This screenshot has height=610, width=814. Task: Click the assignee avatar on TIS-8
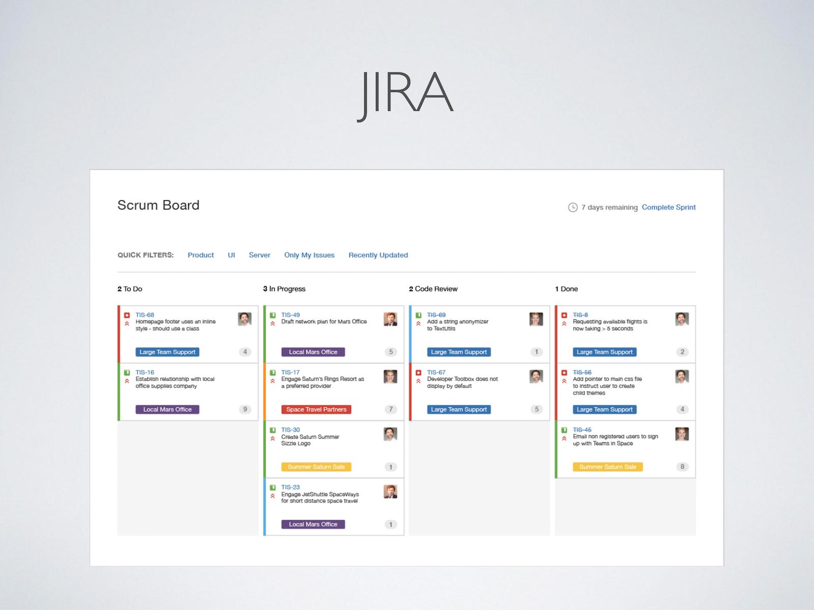[682, 319]
